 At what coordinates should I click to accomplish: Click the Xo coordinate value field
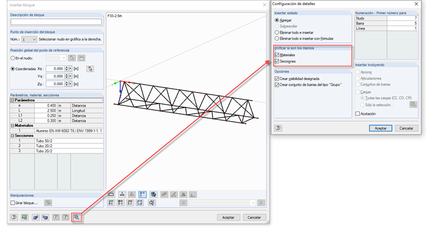tap(55, 69)
